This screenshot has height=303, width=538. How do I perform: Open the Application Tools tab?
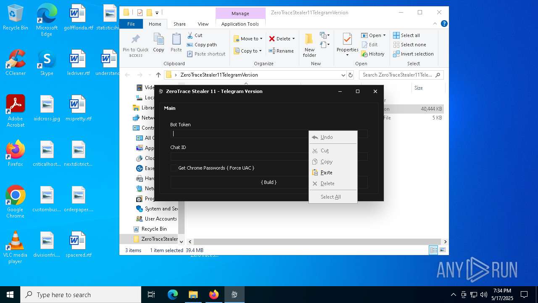pos(240,24)
